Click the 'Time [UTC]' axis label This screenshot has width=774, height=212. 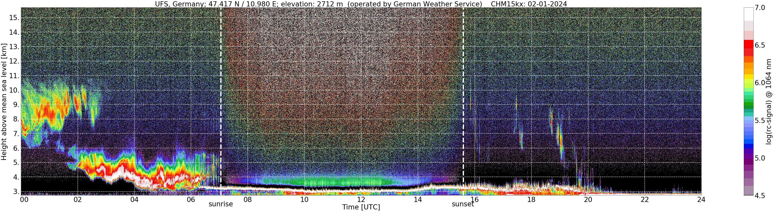pyautogui.click(x=361, y=207)
